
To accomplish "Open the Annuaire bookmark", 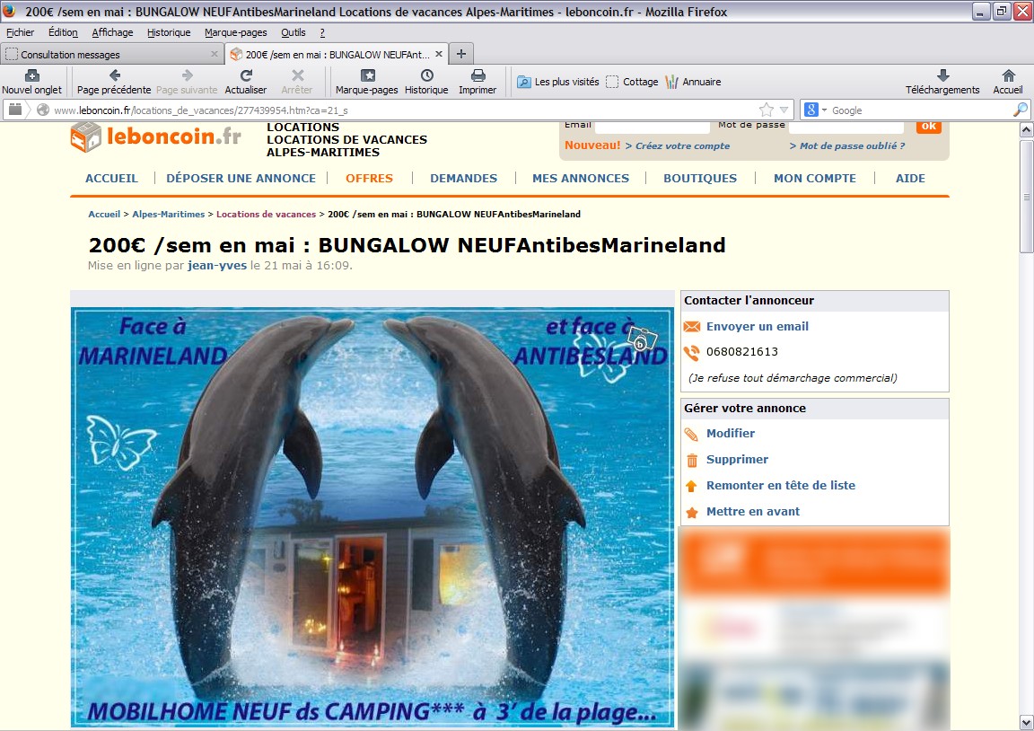I will [x=693, y=82].
